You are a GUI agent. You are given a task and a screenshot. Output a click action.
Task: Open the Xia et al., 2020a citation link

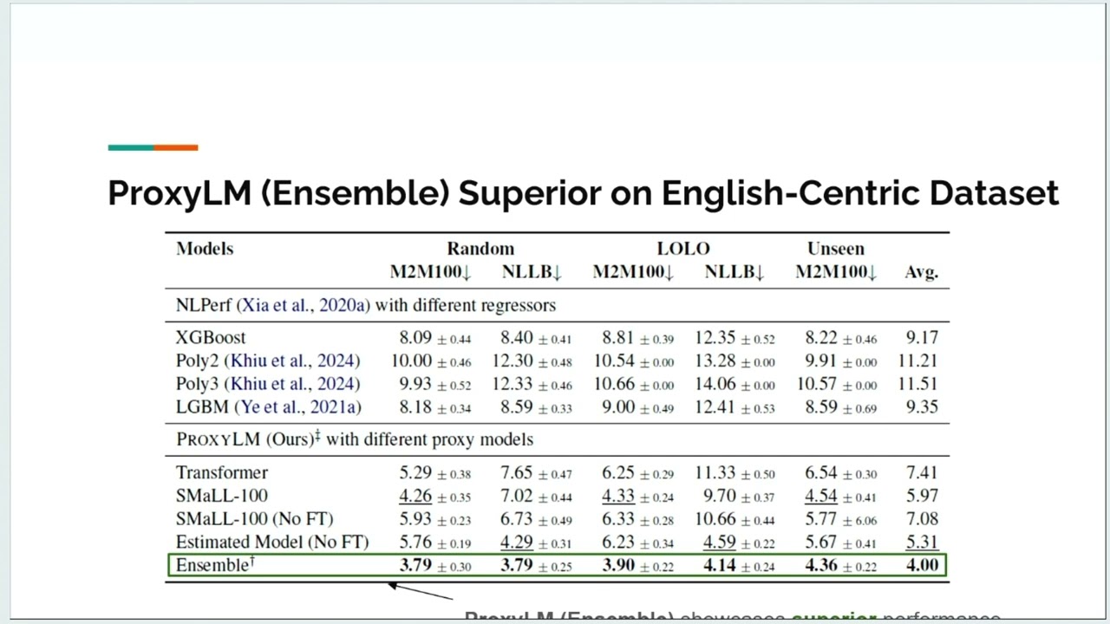click(304, 305)
